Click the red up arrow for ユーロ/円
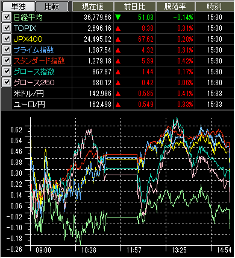Viewport: 235px width, 258px height. pyautogui.click(x=118, y=105)
